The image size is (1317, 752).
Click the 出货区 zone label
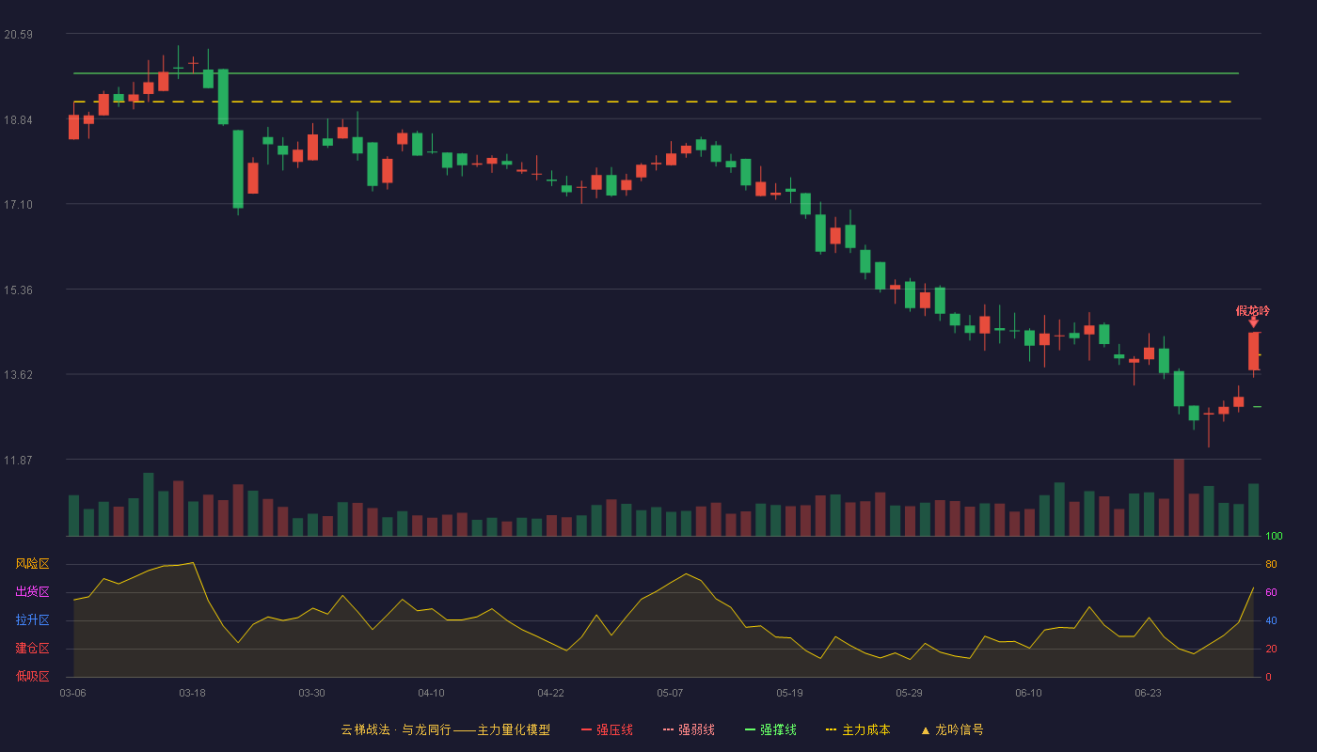coord(32,592)
